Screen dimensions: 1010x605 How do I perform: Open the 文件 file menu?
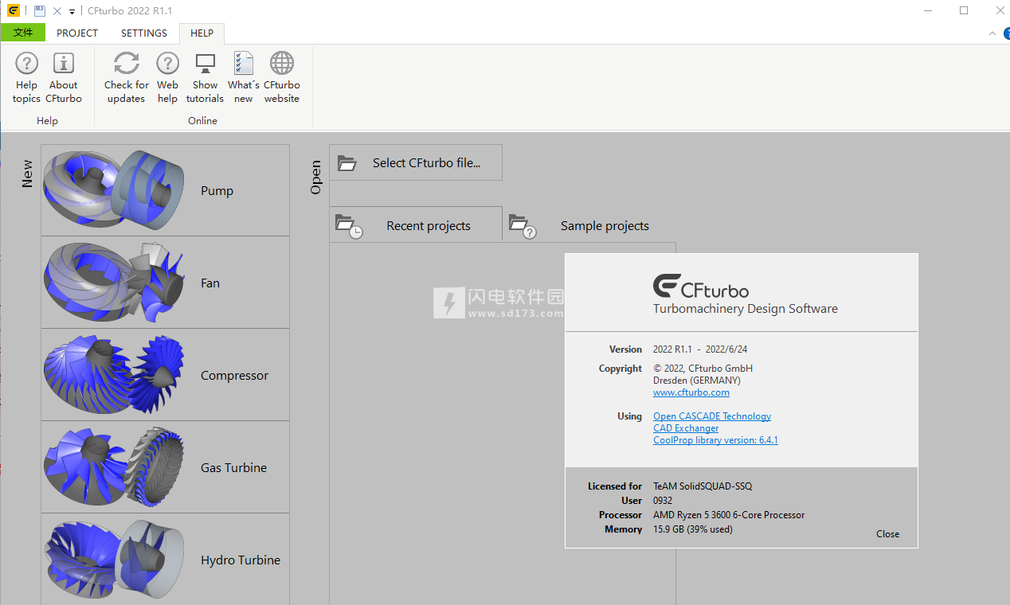(x=23, y=33)
